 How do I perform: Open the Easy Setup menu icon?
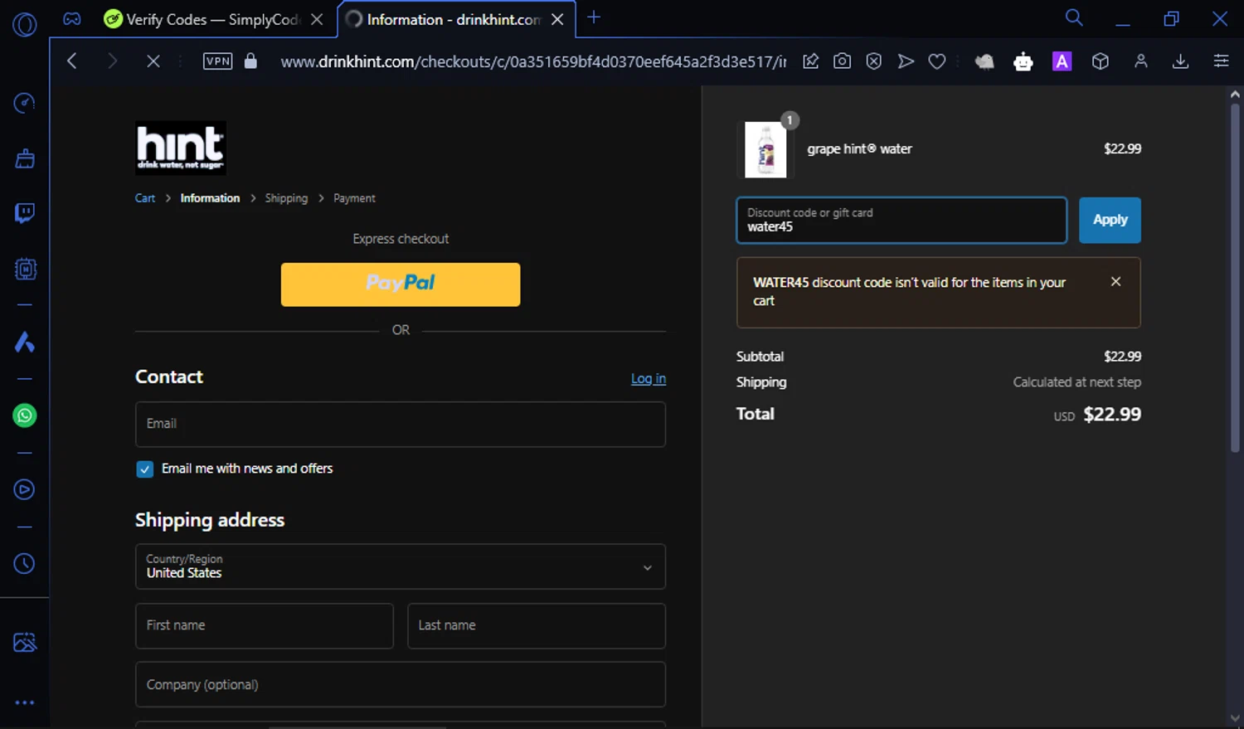pos(1221,61)
